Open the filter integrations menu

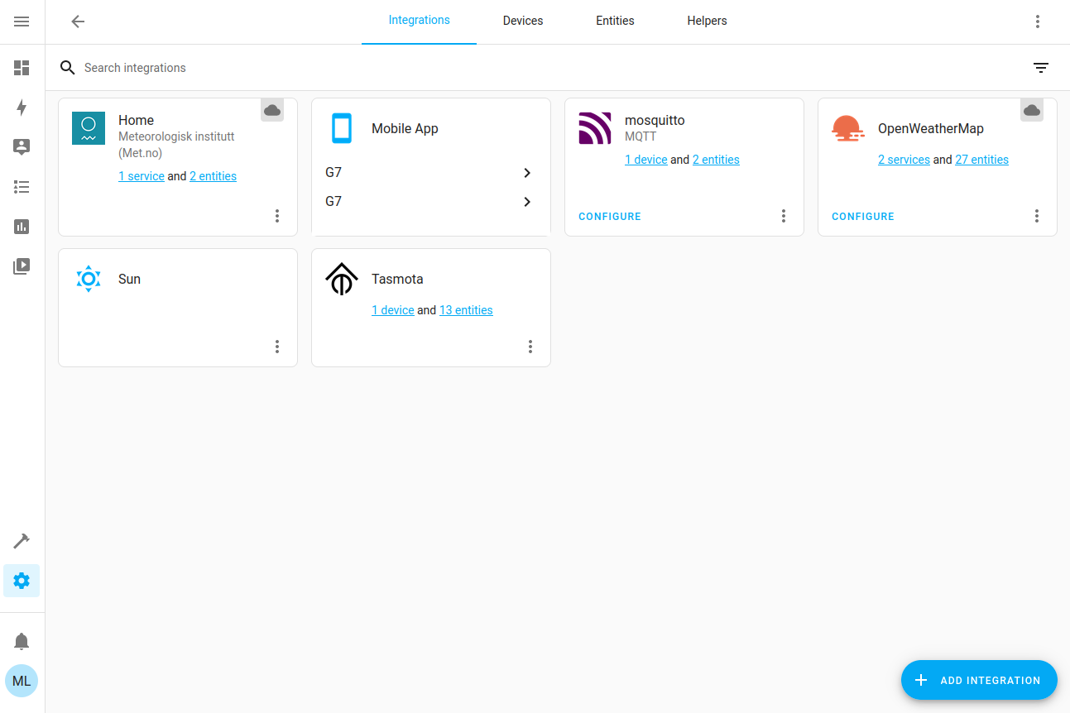click(x=1041, y=68)
